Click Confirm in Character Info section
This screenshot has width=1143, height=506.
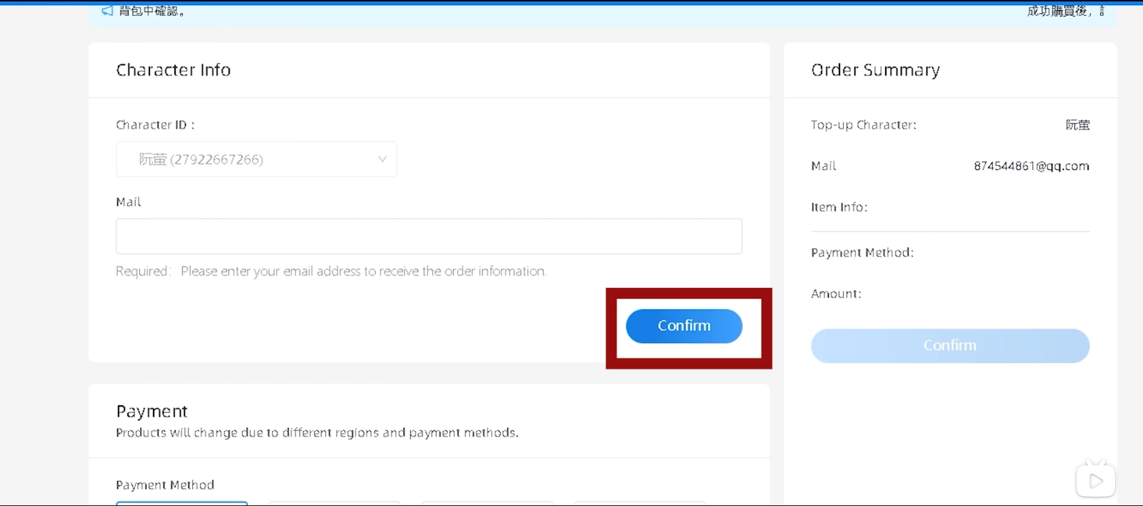pos(684,326)
